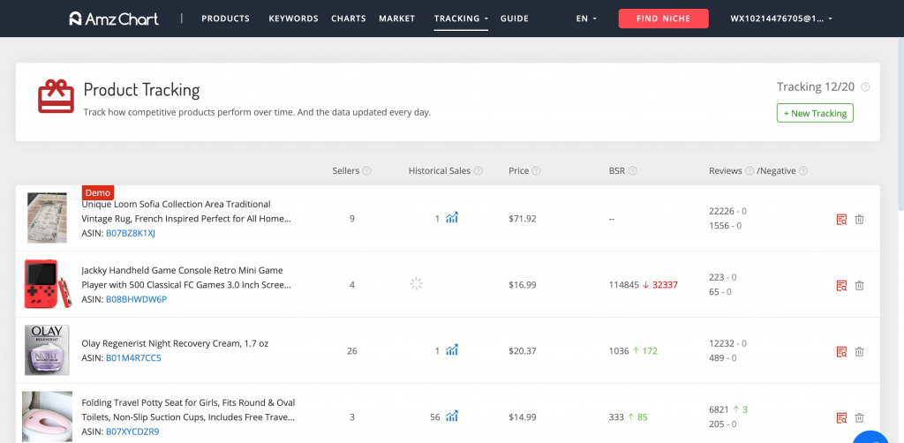Open details icon for Jackky Game Console
904x443 pixels.
point(841,286)
